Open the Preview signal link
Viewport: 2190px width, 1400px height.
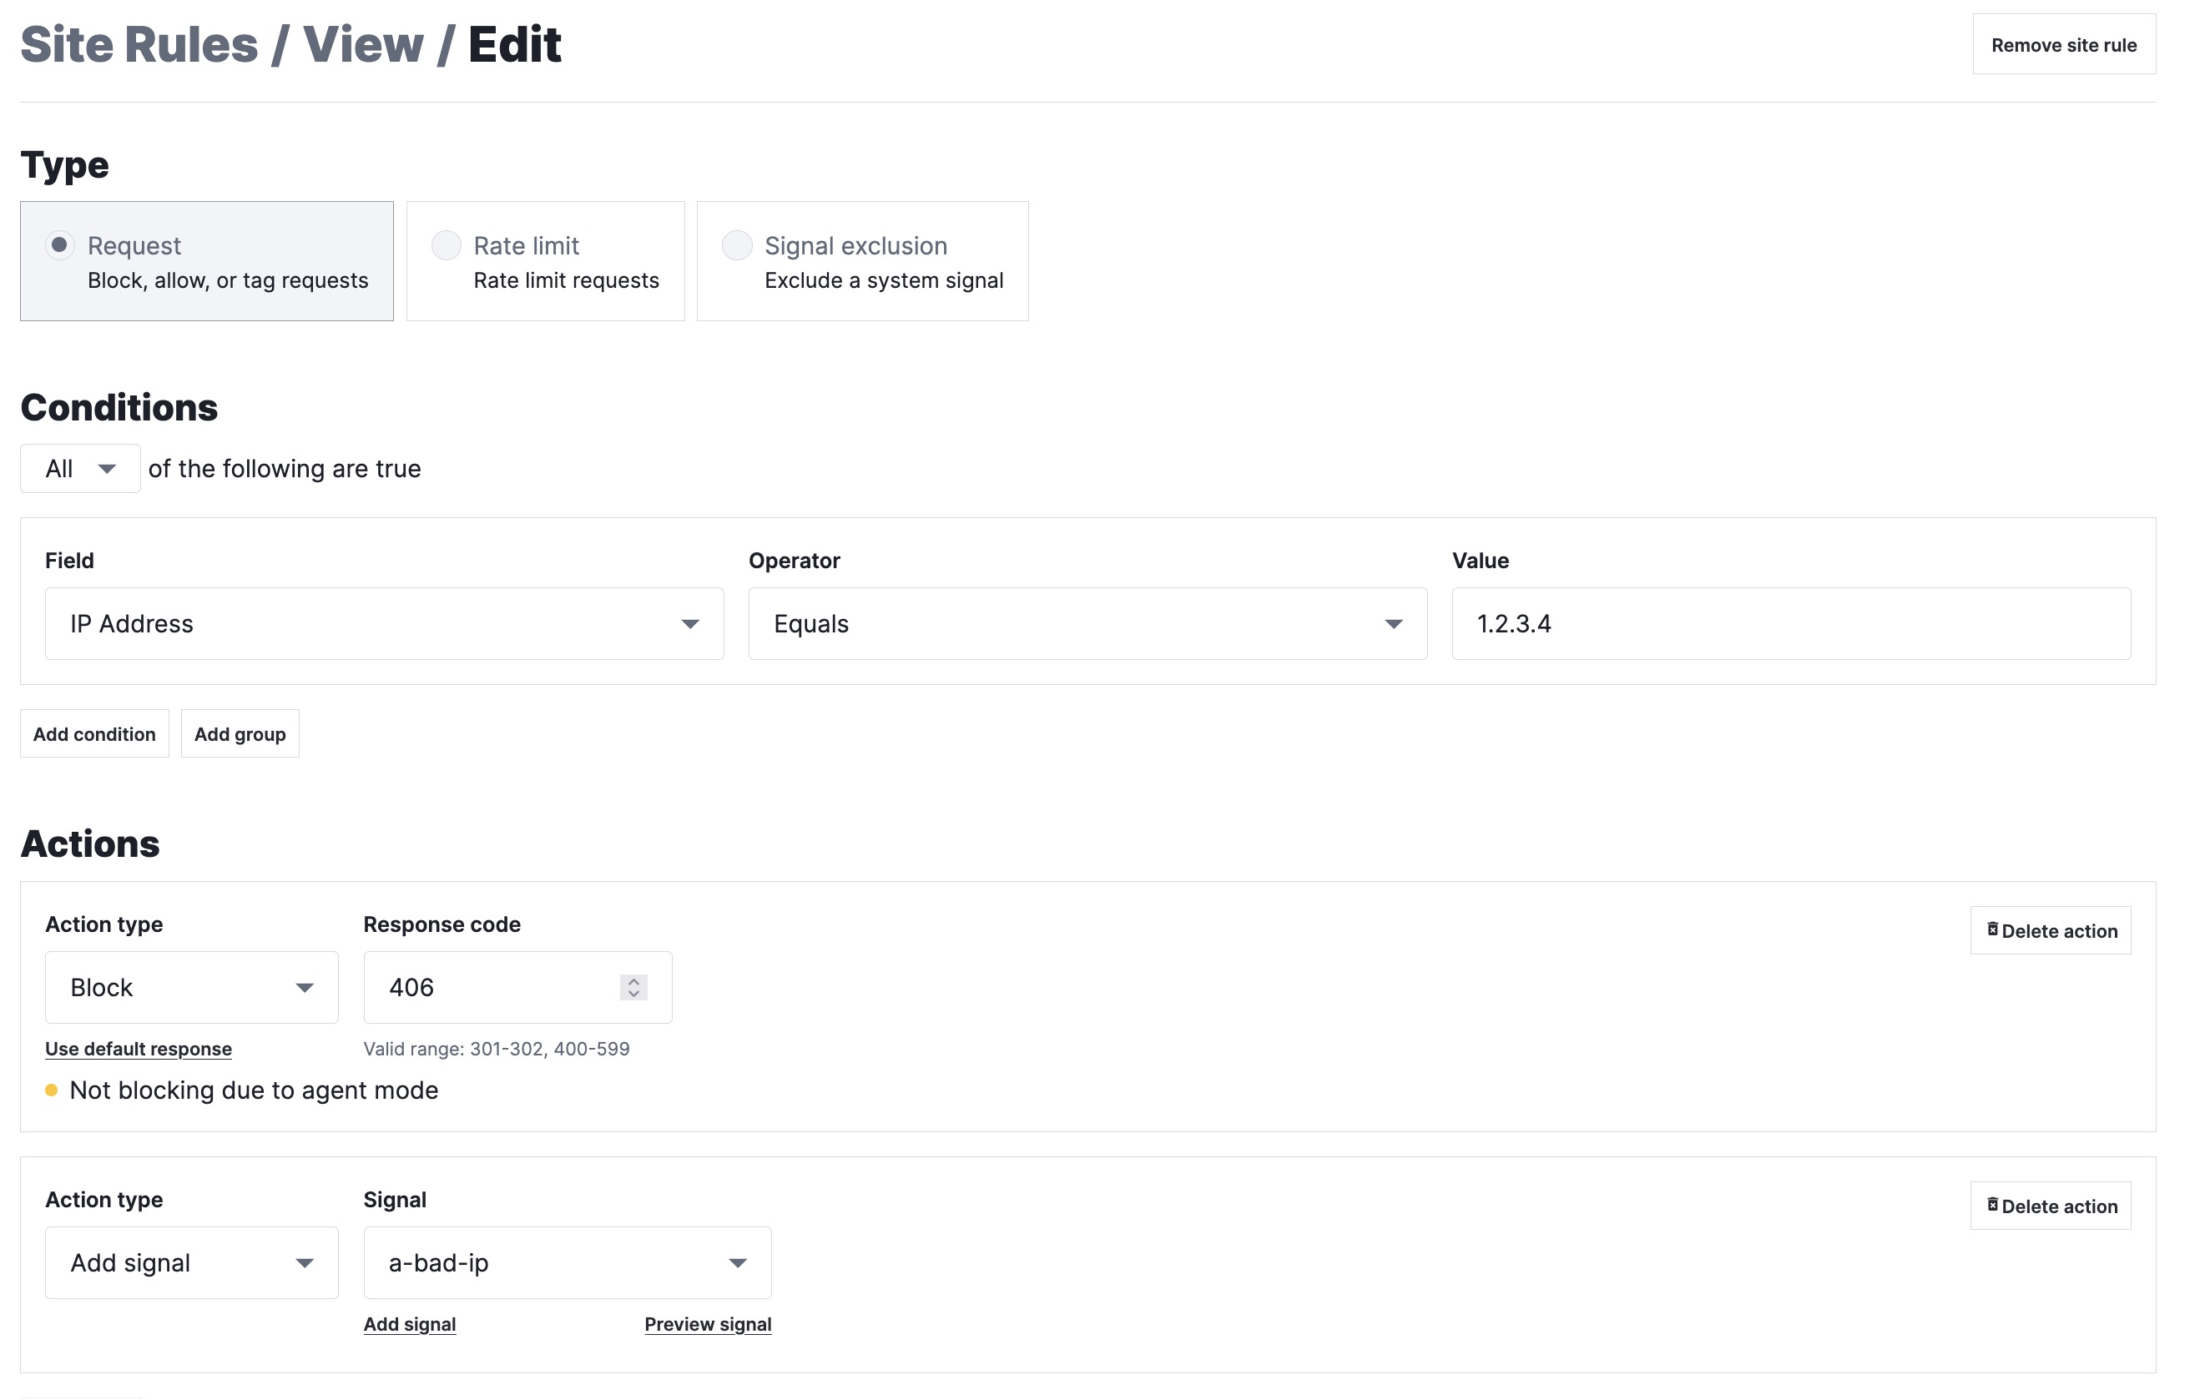click(708, 1325)
